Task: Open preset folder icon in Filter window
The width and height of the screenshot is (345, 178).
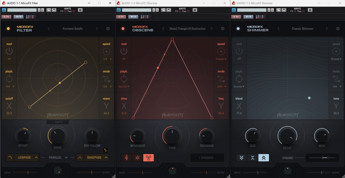Action: coord(49,10)
